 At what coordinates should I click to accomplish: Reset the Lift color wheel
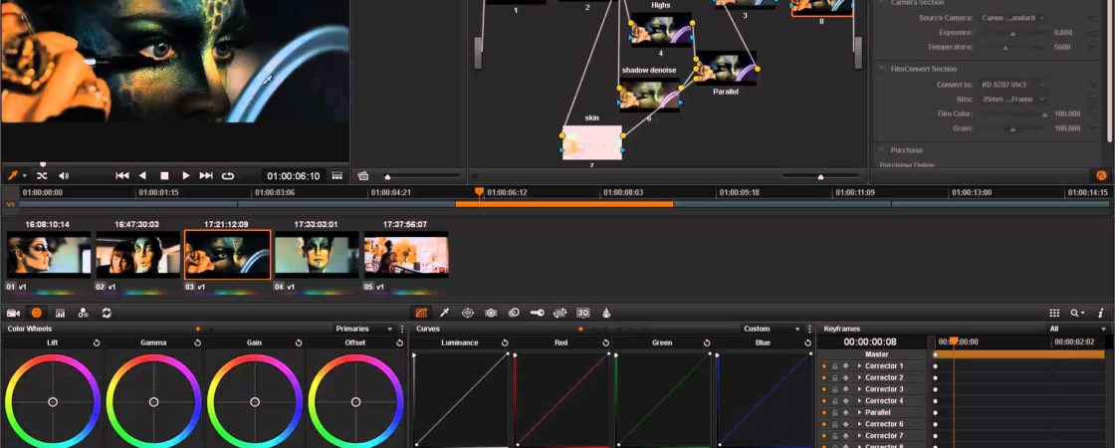(x=97, y=342)
